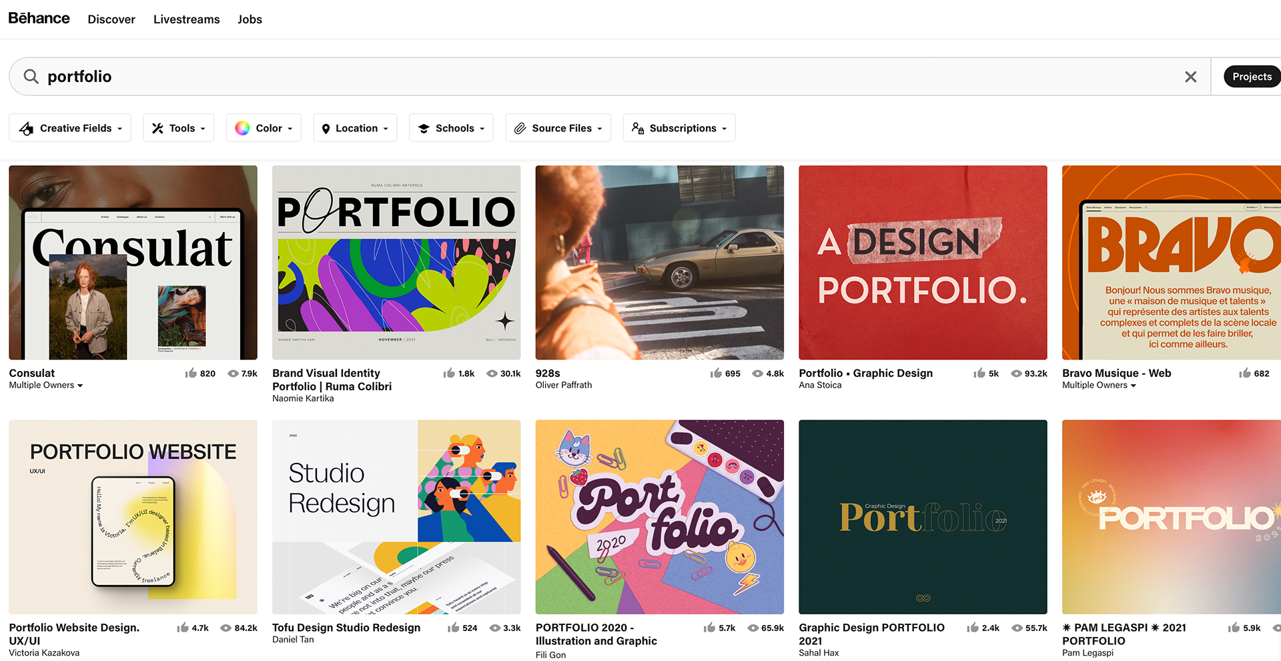This screenshot has height=661, width=1281.
Task: Open the Livestreams page
Action: pyautogui.click(x=186, y=19)
